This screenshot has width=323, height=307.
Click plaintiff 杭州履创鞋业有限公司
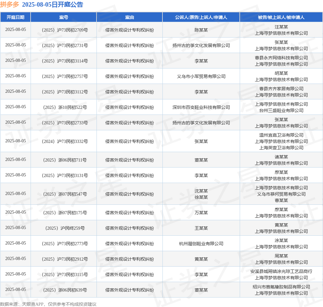(201, 244)
